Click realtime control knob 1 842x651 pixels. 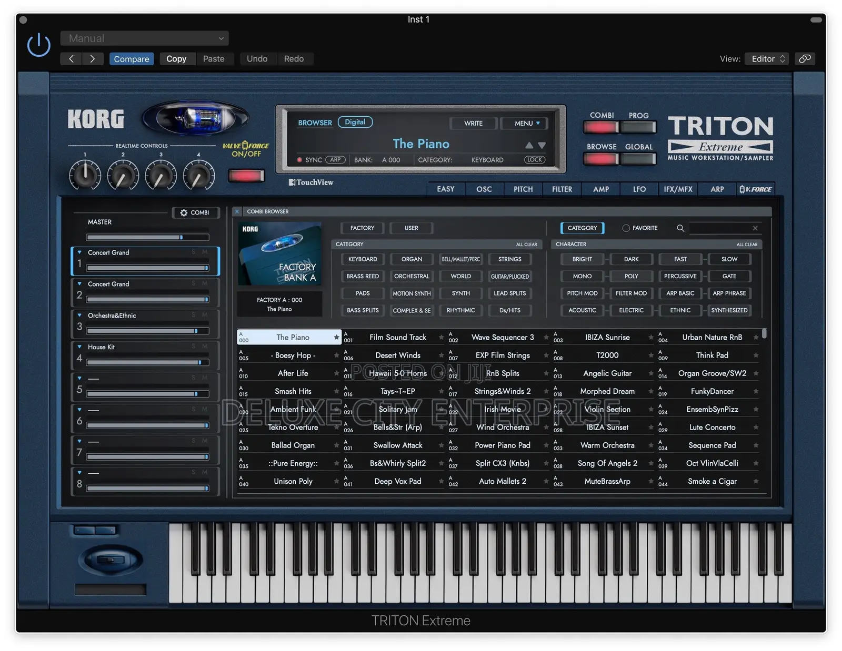click(x=85, y=175)
